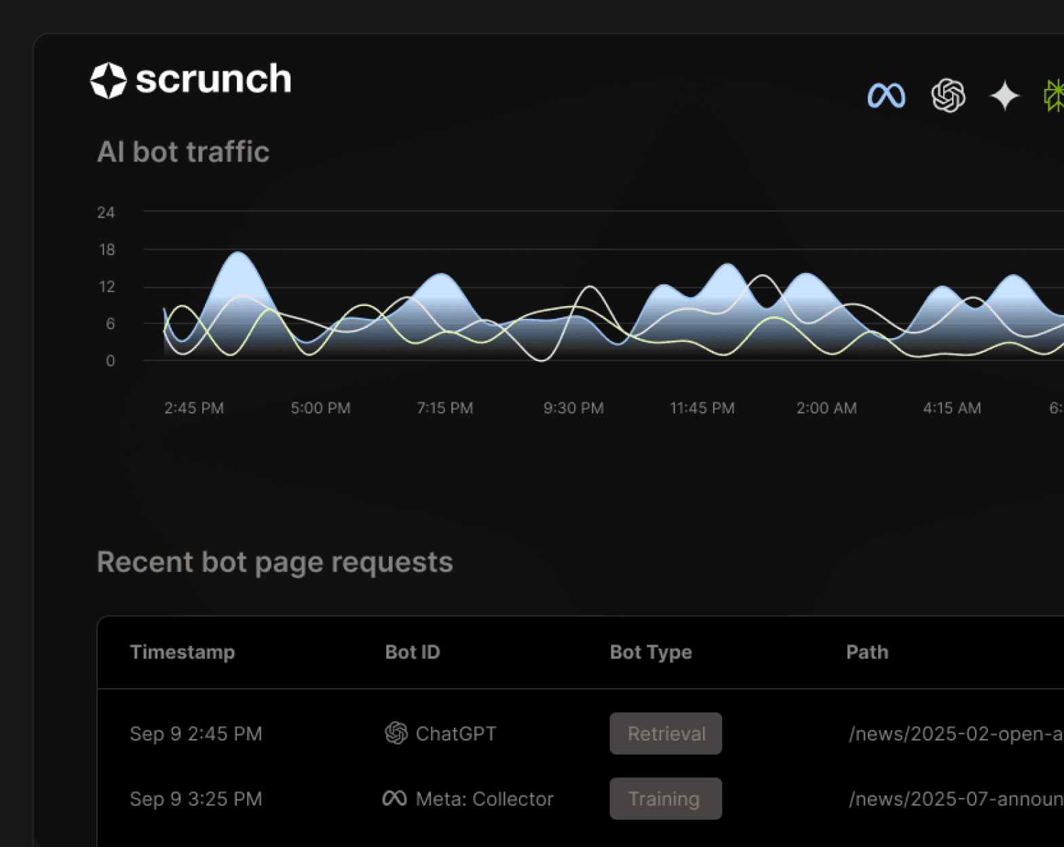Image resolution: width=1064 pixels, height=847 pixels.
Task: Select the 'Sep 9 3:25 PM' timestamp cell
Action: coord(196,799)
